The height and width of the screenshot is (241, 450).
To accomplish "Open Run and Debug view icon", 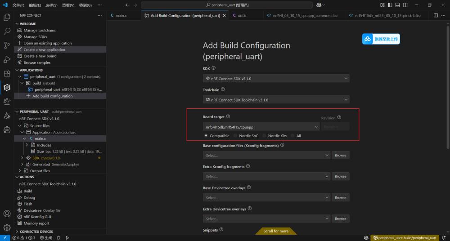I will coord(7,59).
